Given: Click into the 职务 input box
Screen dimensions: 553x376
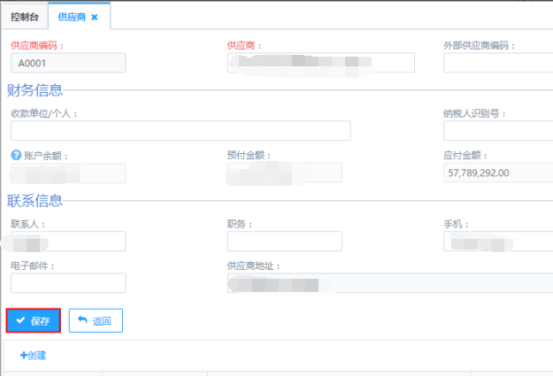Looking at the screenshot, I should coord(284,242).
